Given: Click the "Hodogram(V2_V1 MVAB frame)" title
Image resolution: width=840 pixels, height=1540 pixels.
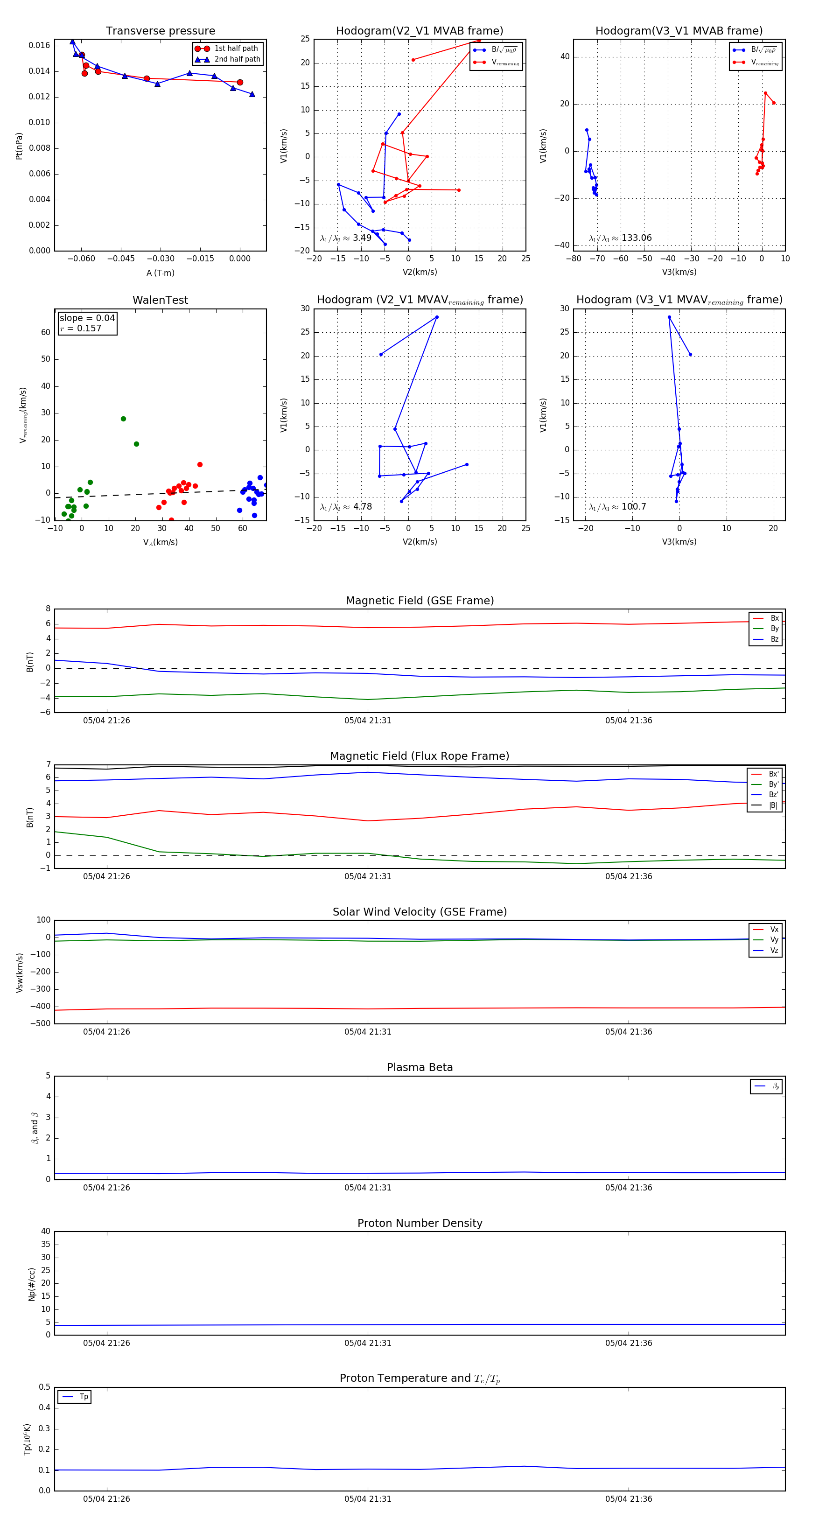Looking at the screenshot, I should tap(420, 31).
